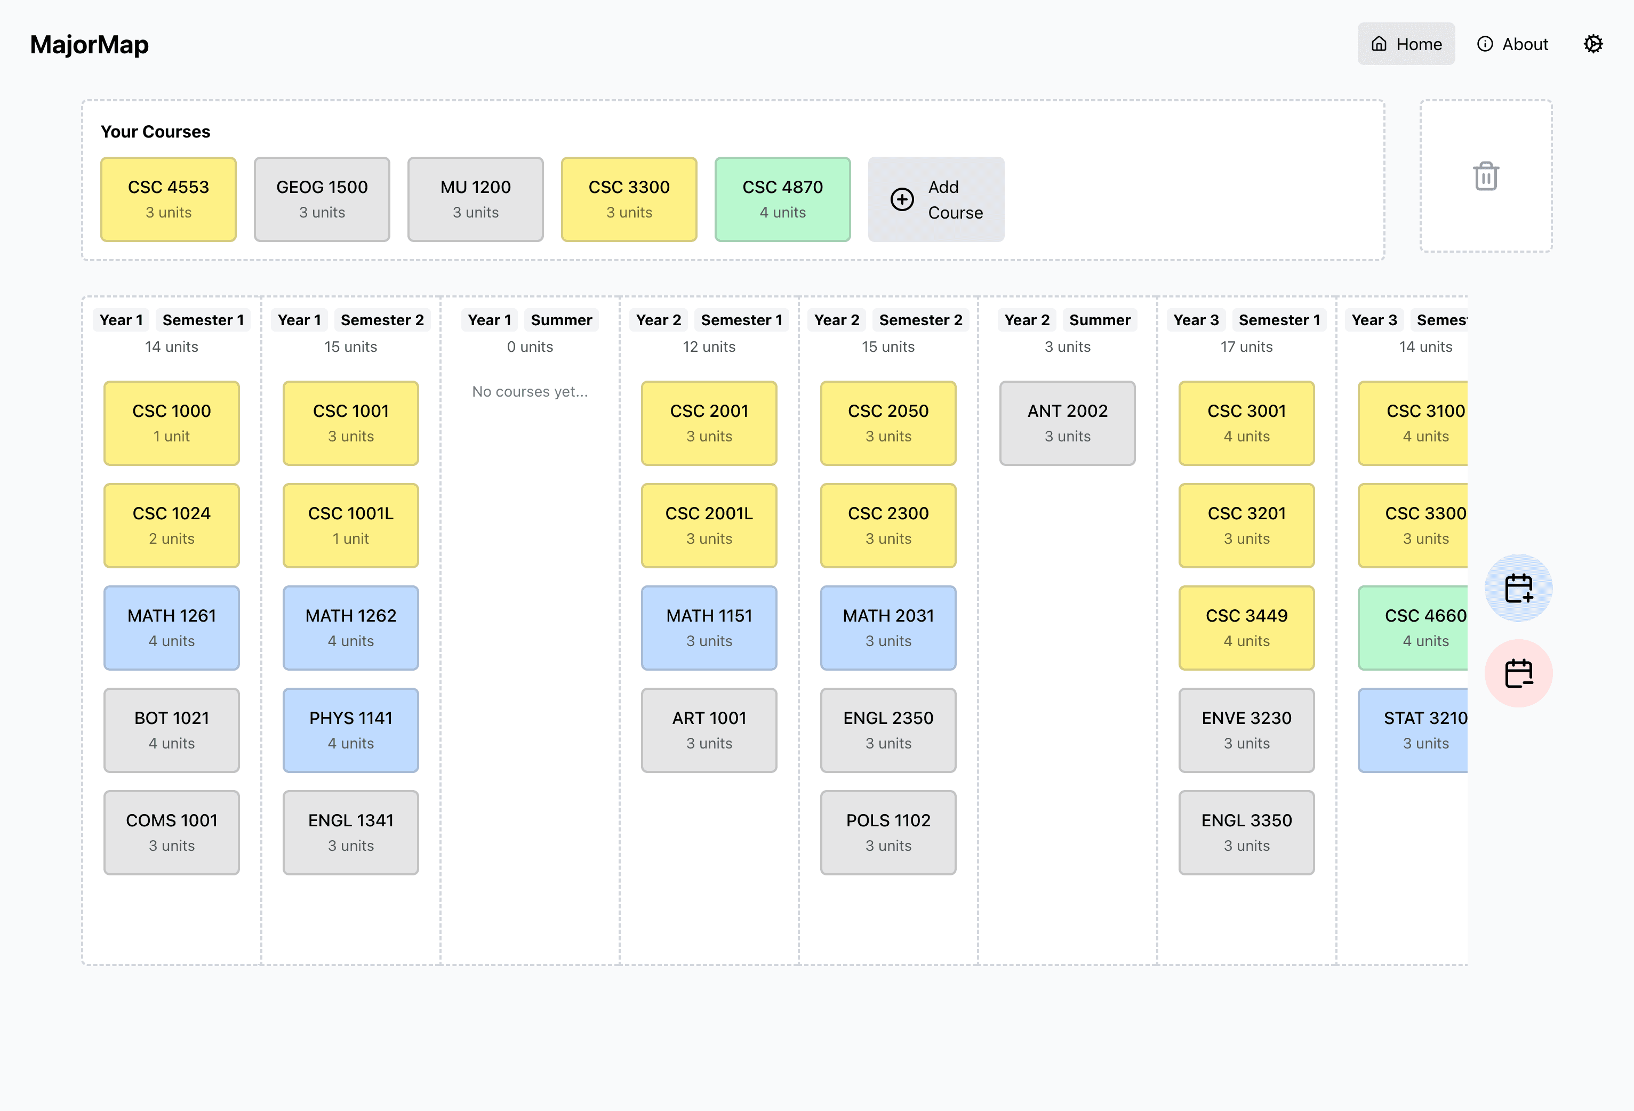Click the house icon in Home
This screenshot has width=1634, height=1111.
1379,44
